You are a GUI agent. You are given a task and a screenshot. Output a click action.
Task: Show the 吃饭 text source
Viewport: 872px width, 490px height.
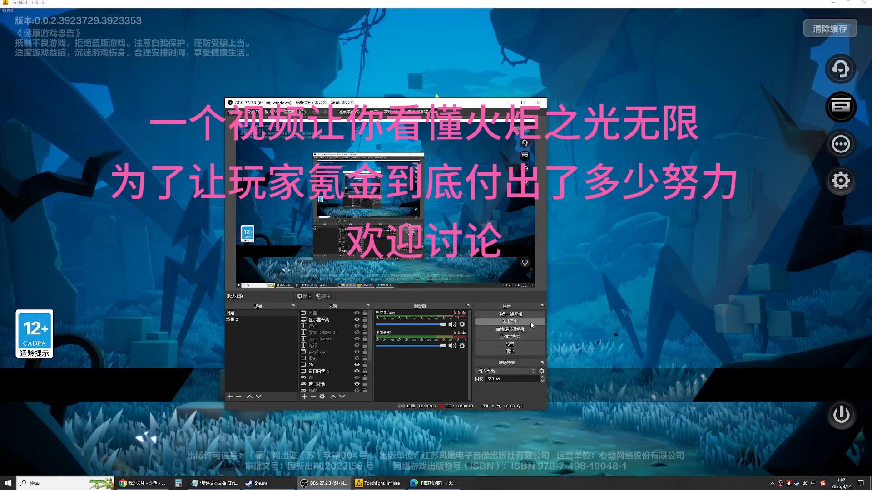click(357, 345)
